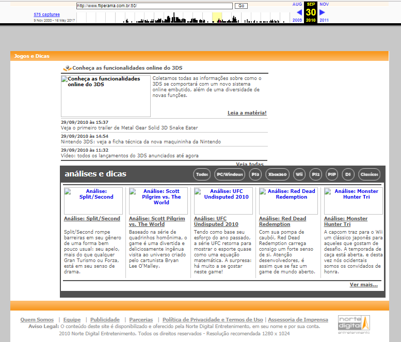Select the PSP filter button
Image resolution: width=401 pixels, height=342 pixels.
tap(332, 174)
